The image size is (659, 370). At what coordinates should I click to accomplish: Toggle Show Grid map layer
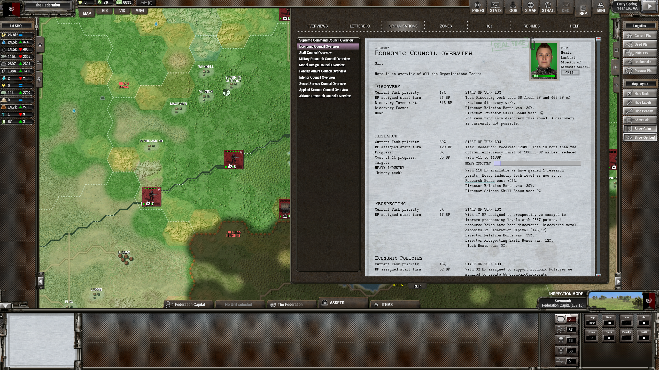tap(640, 120)
